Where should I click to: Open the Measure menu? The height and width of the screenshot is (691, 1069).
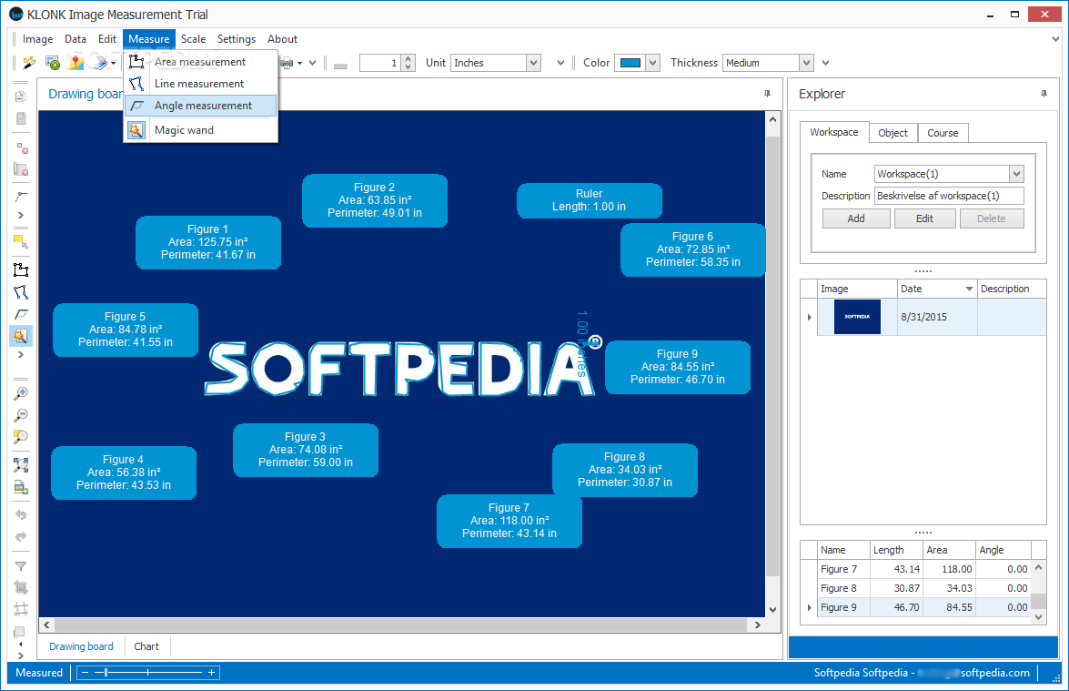[148, 39]
